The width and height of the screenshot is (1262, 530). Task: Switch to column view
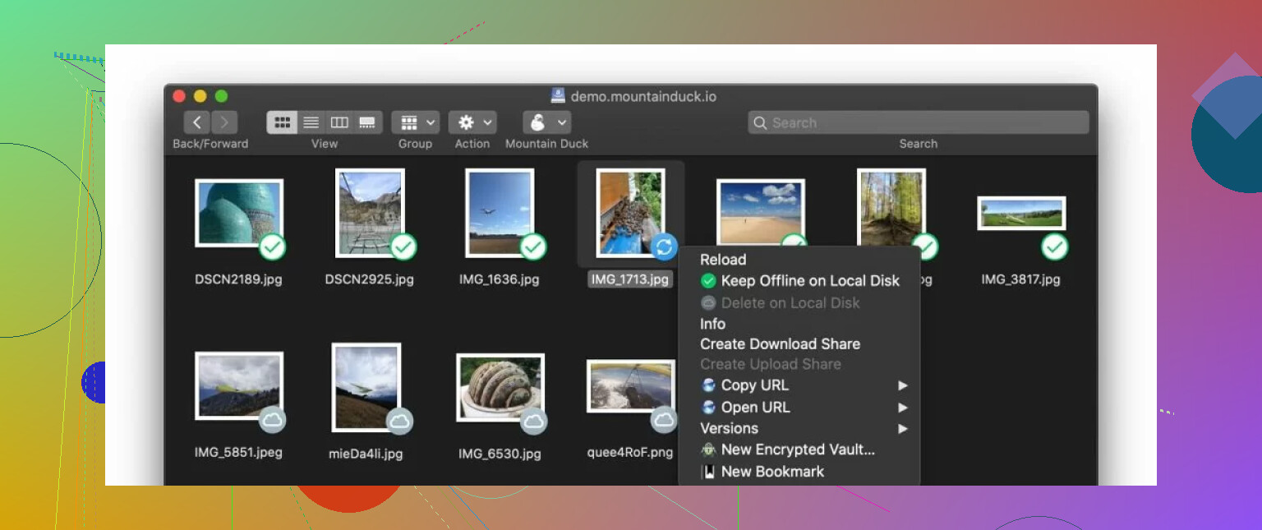339,122
